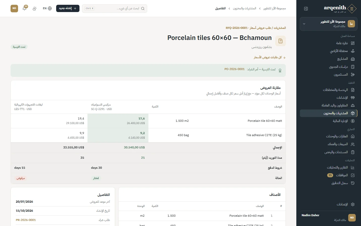This screenshot has width=361, height=226.
Task: Open محفظة الأراضي land portfolio icon
Action: tap(353, 51)
